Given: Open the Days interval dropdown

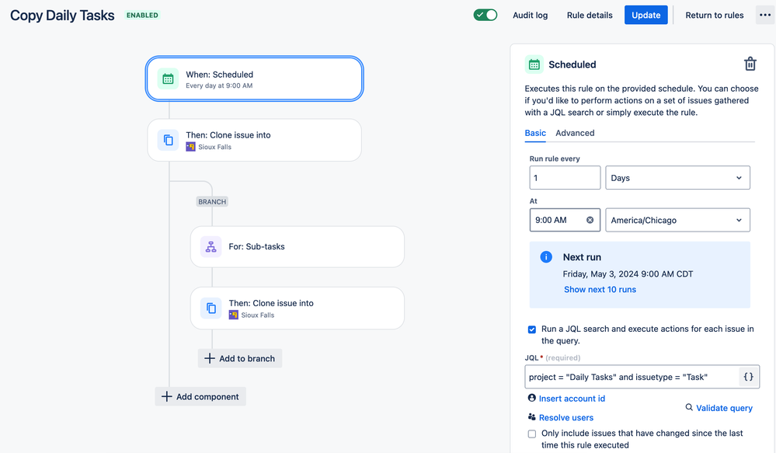Looking at the screenshot, I should point(677,178).
